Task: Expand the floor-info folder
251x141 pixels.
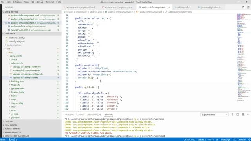Action: coord(16,85)
